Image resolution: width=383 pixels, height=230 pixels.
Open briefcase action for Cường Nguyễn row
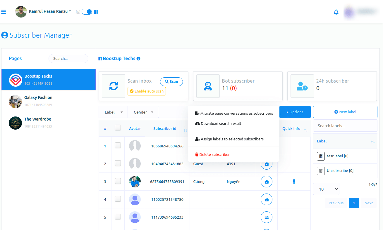(266, 182)
